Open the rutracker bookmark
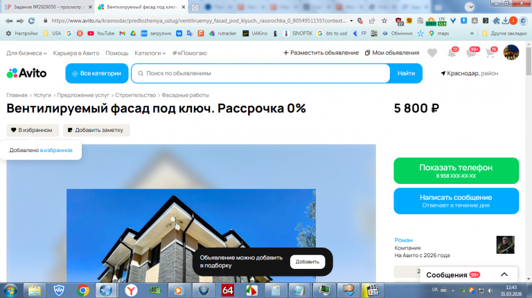The image size is (532, 298). click(x=222, y=33)
